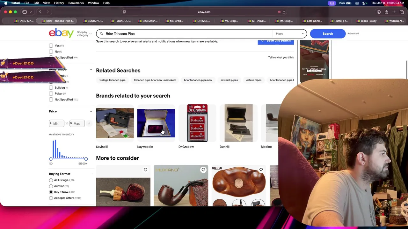Heart the Muxiang pipe listing

[x=203, y=170]
